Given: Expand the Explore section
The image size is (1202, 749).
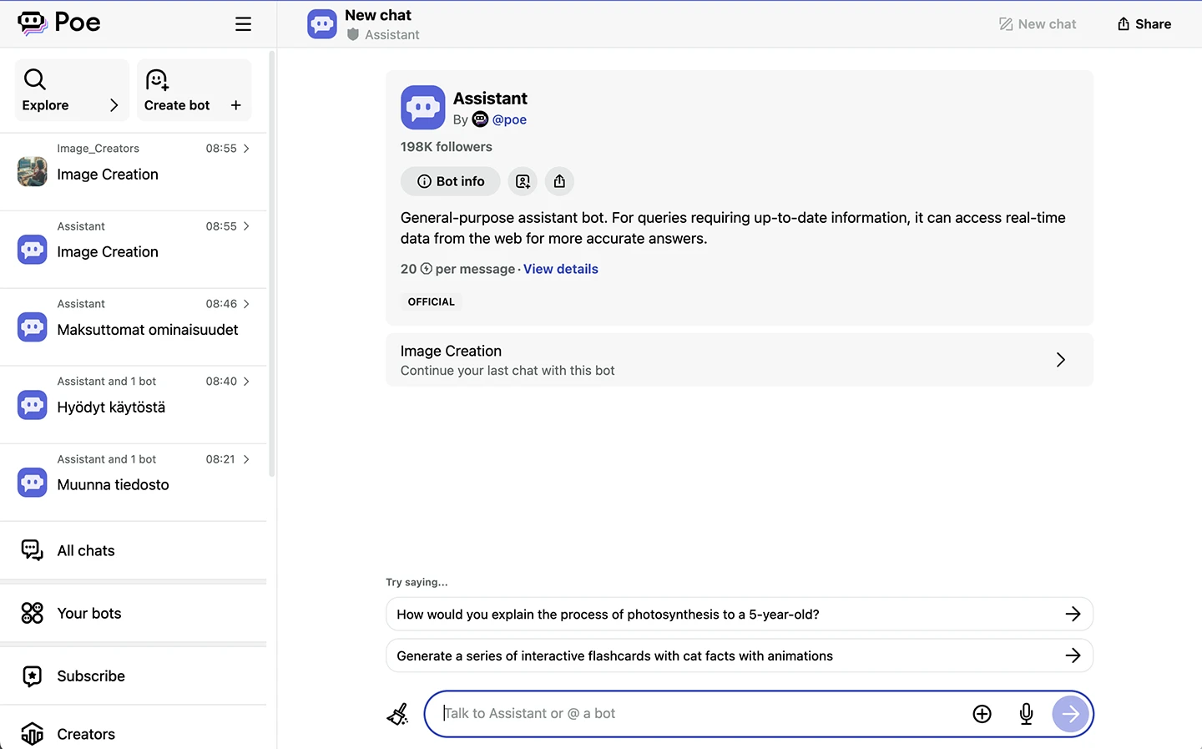Looking at the screenshot, I should pos(72,91).
